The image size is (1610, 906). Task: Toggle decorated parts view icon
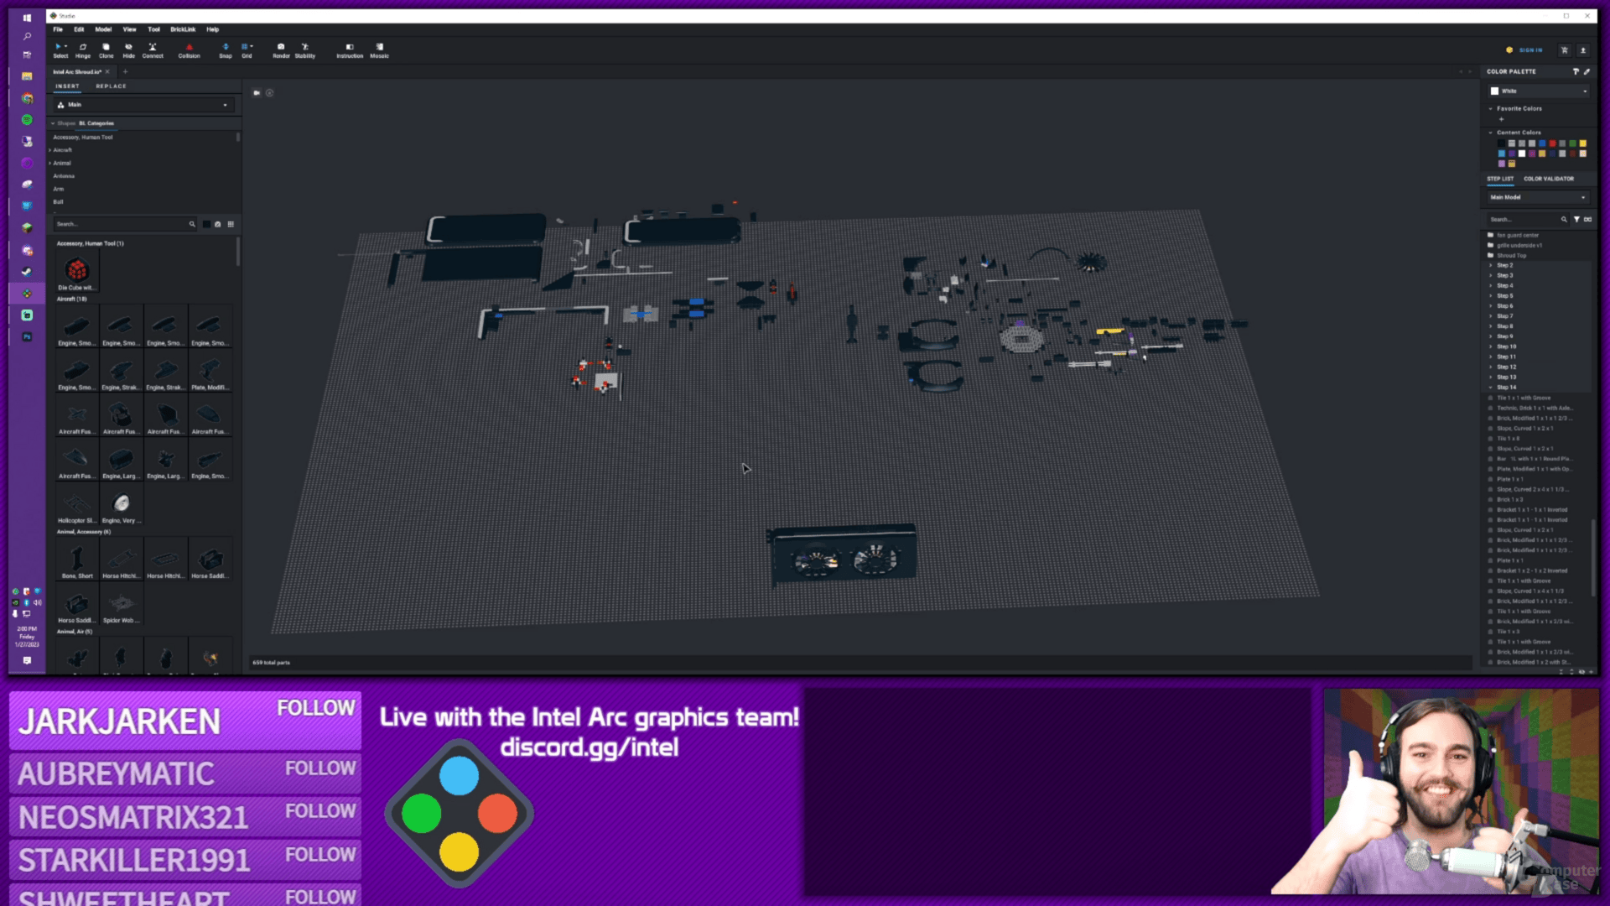point(218,224)
